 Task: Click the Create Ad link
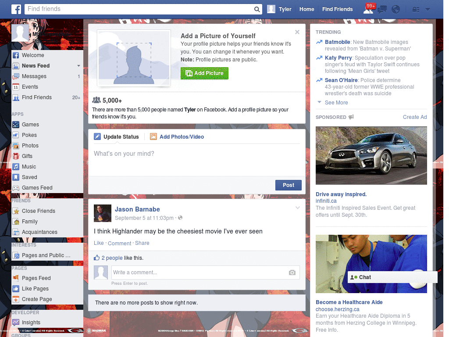pyautogui.click(x=415, y=117)
